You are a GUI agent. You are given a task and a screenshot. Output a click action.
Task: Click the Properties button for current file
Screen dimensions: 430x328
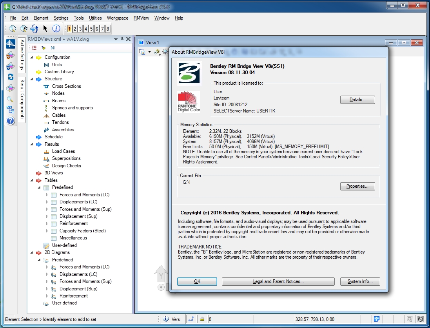click(357, 186)
